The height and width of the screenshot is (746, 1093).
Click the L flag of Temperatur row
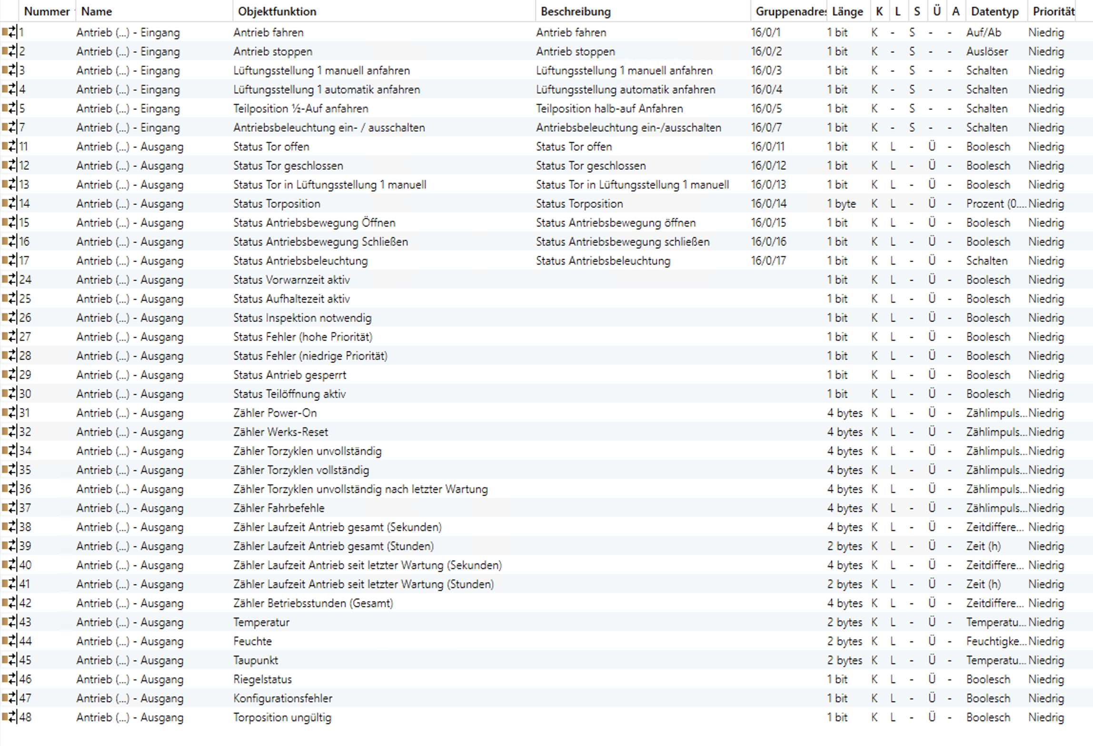[x=893, y=622]
